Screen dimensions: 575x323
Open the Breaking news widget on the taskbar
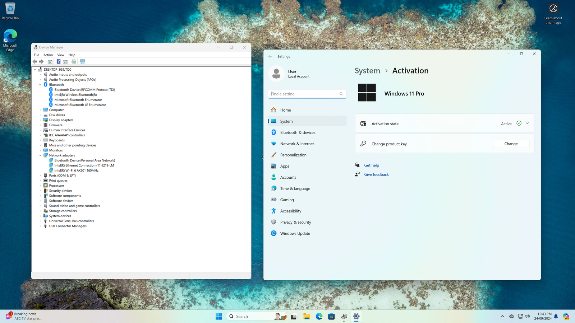pyautogui.click(x=24, y=316)
